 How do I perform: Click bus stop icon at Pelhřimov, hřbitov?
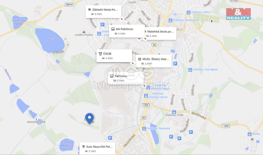tap(189, 12)
